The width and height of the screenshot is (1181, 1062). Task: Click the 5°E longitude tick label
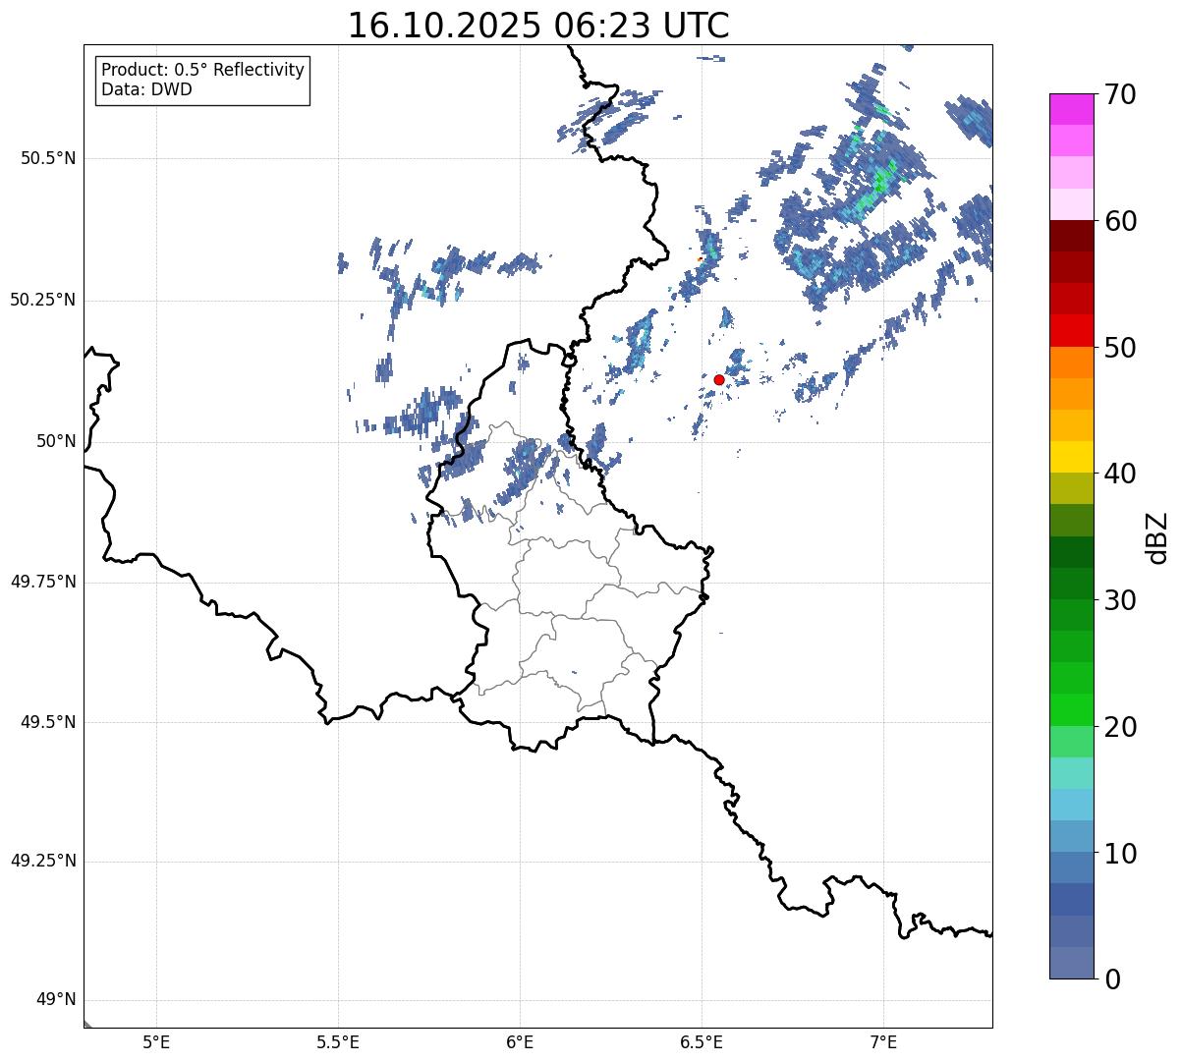(x=156, y=1042)
